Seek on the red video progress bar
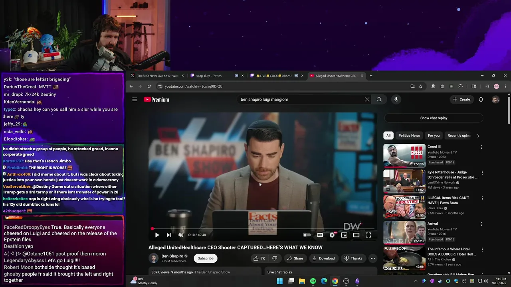 click(x=263, y=229)
